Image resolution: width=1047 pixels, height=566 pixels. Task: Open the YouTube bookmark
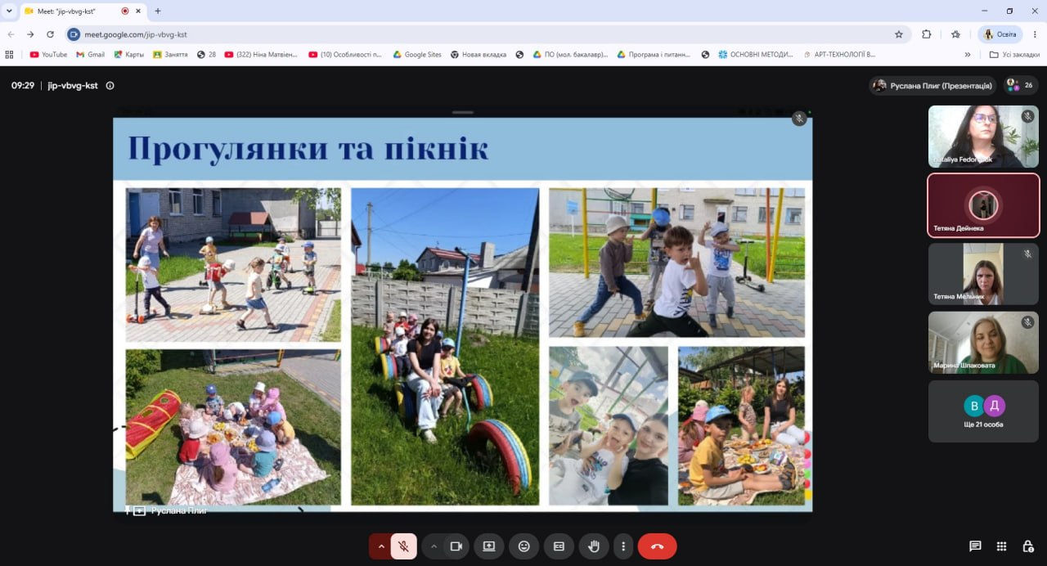[x=48, y=55]
